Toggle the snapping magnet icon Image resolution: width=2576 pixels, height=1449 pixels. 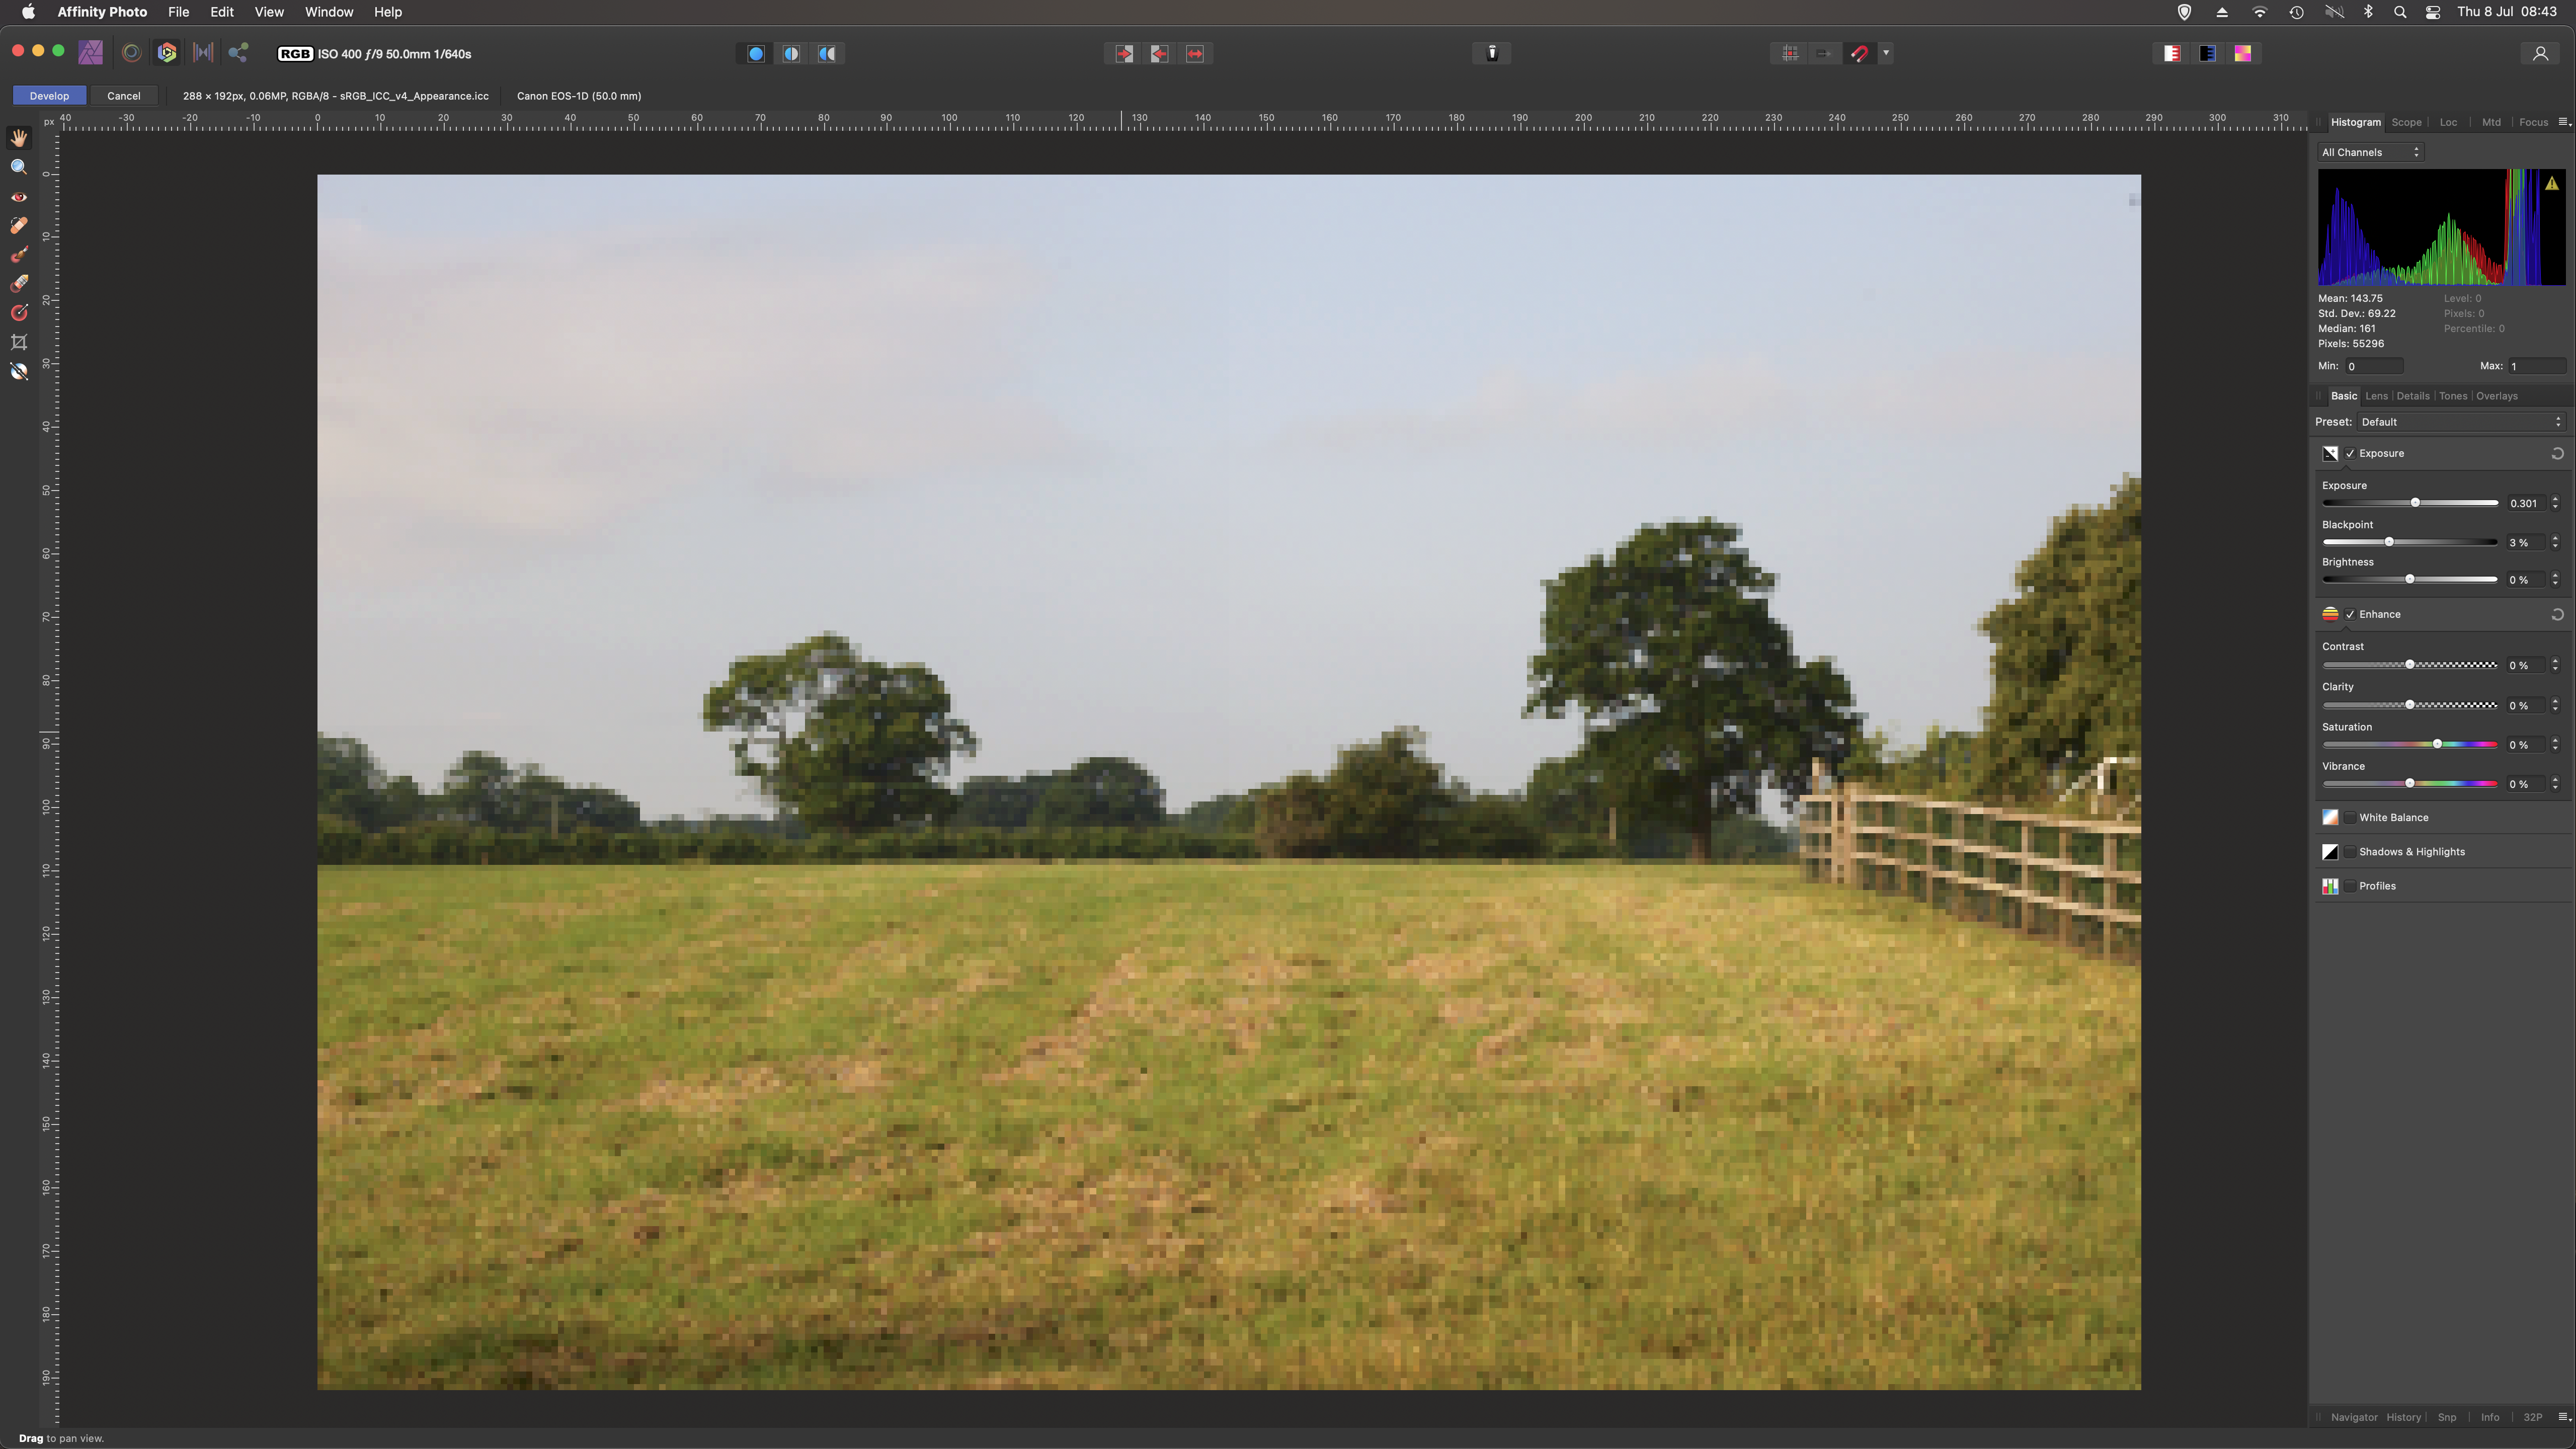point(1859,54)
